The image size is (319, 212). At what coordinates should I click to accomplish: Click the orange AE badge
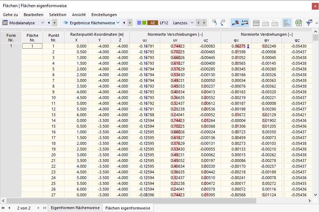(x=153, y=23)
